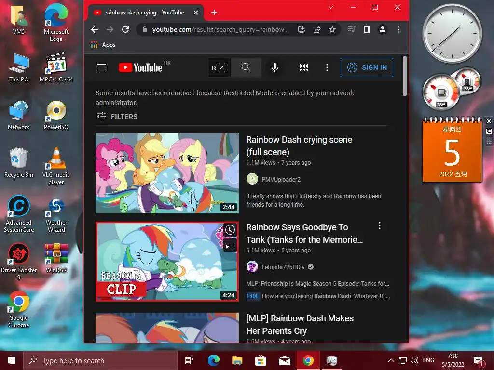Open Windows Start menu
This screenshot has height=370, width=494.
[12, 360]
